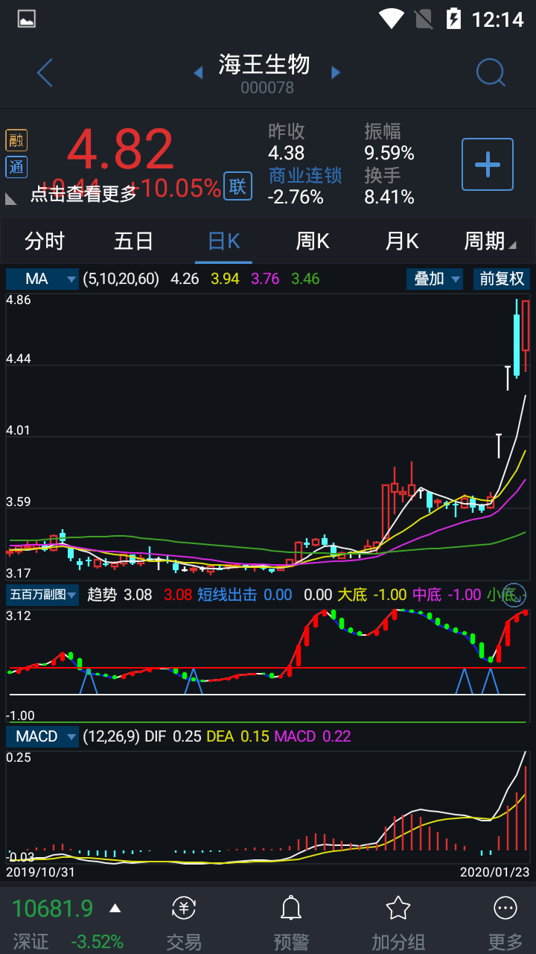The height and width of the screenshot is (954, 536).
Task: Open the 联 linked quotes badge
Action: (237, 186)
